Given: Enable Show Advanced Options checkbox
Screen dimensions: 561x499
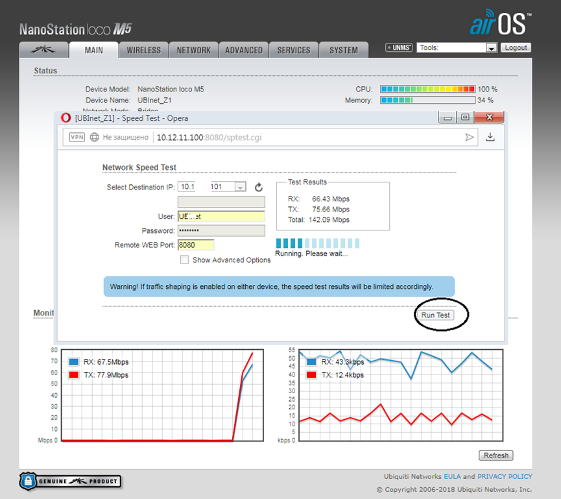Looking at the screenshot, I should [185, 260].
